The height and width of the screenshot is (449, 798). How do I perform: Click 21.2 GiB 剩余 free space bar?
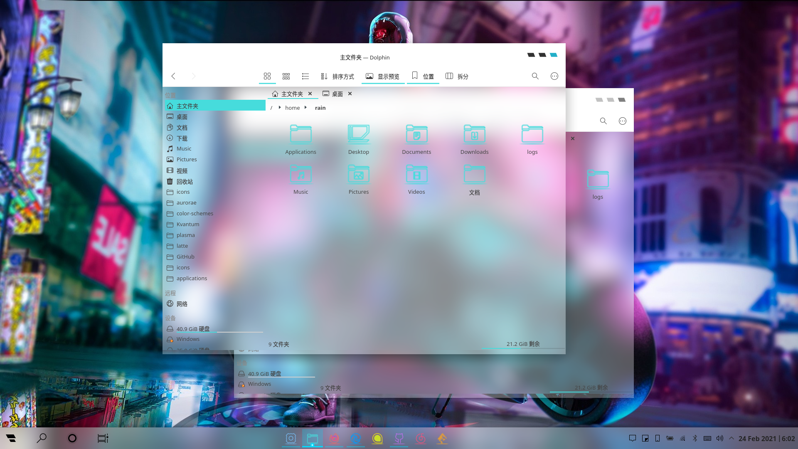coord(523,344)
